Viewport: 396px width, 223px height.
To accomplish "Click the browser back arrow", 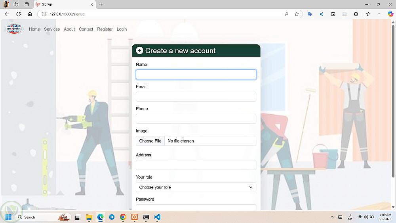I will pos(7,14).
